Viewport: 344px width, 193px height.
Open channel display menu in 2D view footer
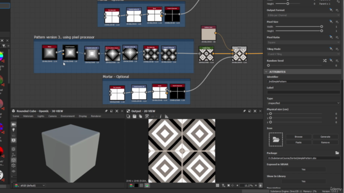[131, 185]
